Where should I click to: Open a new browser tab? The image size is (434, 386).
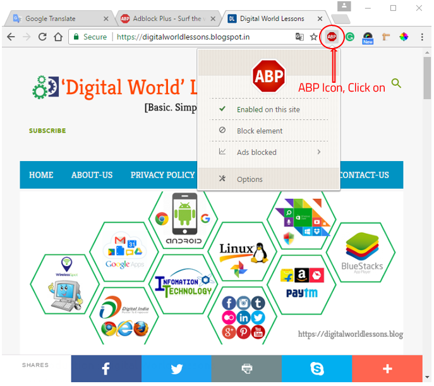[341, 19]
